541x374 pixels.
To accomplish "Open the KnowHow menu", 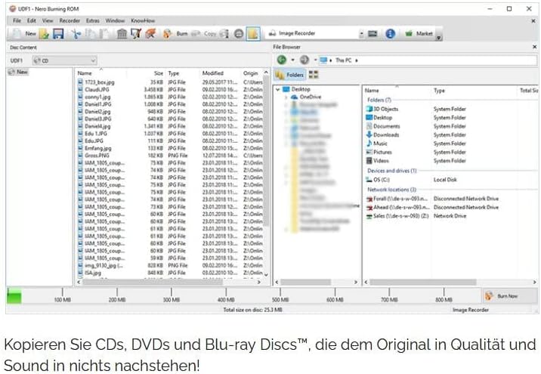I will (143, 20).
